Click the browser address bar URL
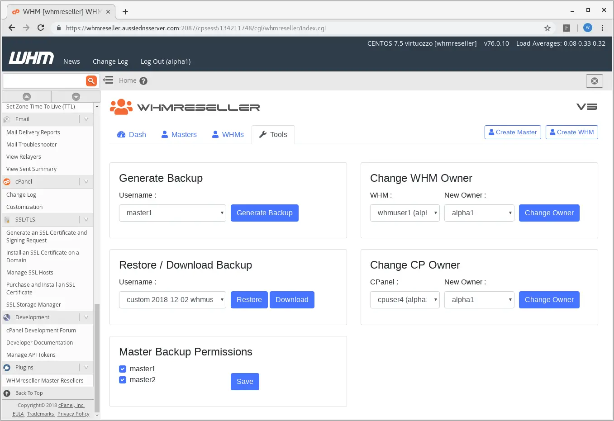Viewport: 614px width, 421px height. point(196,28)
